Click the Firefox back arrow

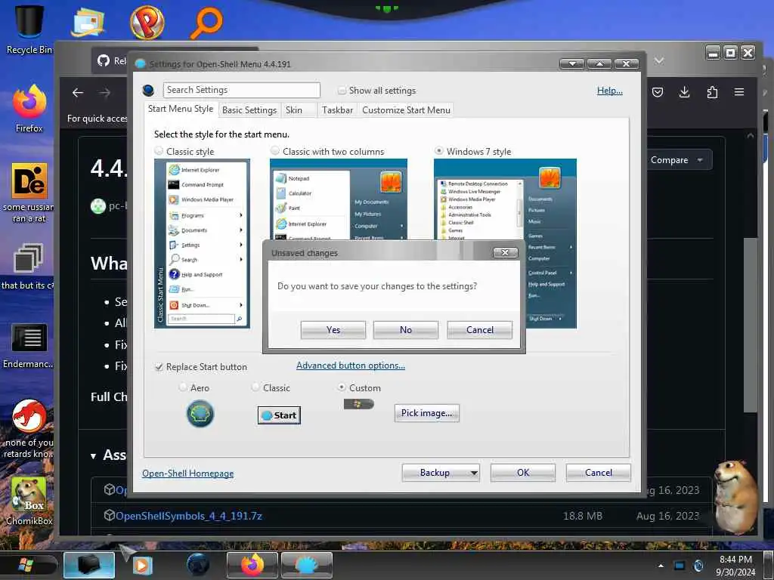click(78, 93)
